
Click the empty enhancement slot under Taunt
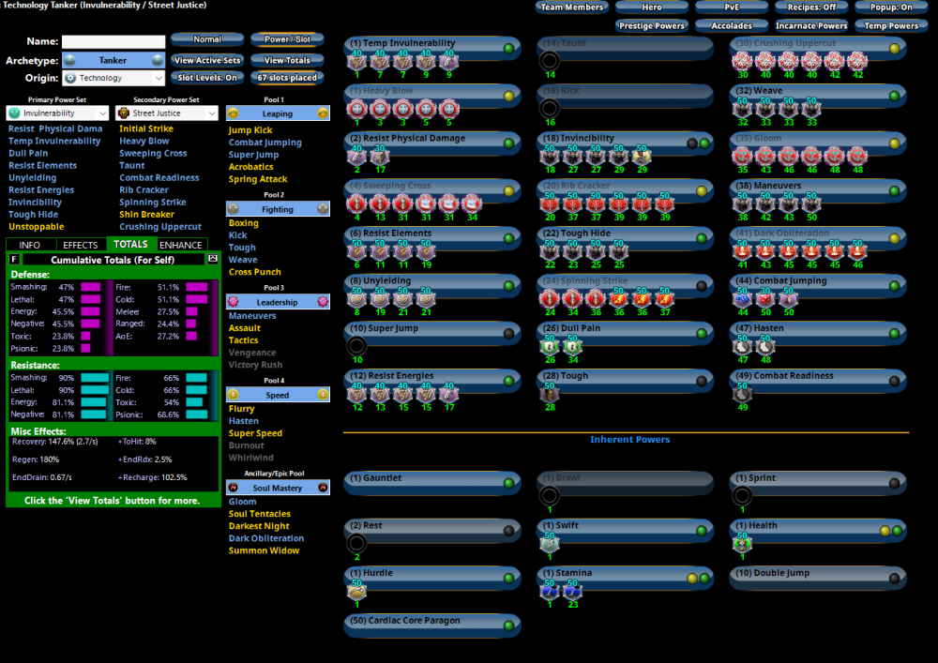point(550,62)
